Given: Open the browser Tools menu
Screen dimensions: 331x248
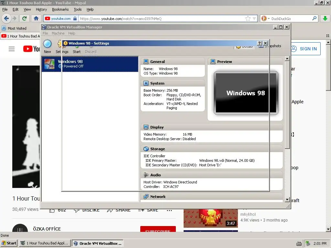Looking at the screenshot, I should pos(78,9).
